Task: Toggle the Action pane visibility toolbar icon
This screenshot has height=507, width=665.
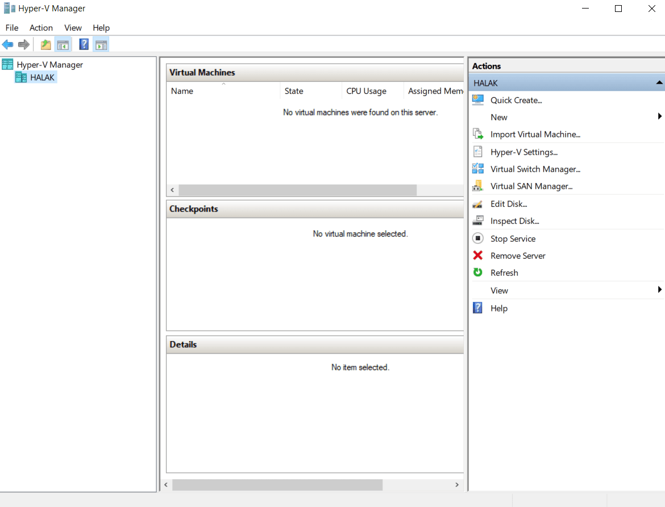Action: [x=101, y=44]
